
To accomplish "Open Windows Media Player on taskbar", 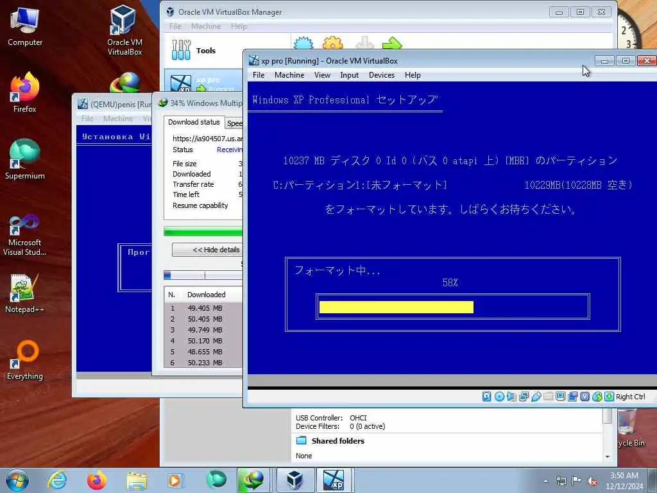I will (x=175, y=480).
